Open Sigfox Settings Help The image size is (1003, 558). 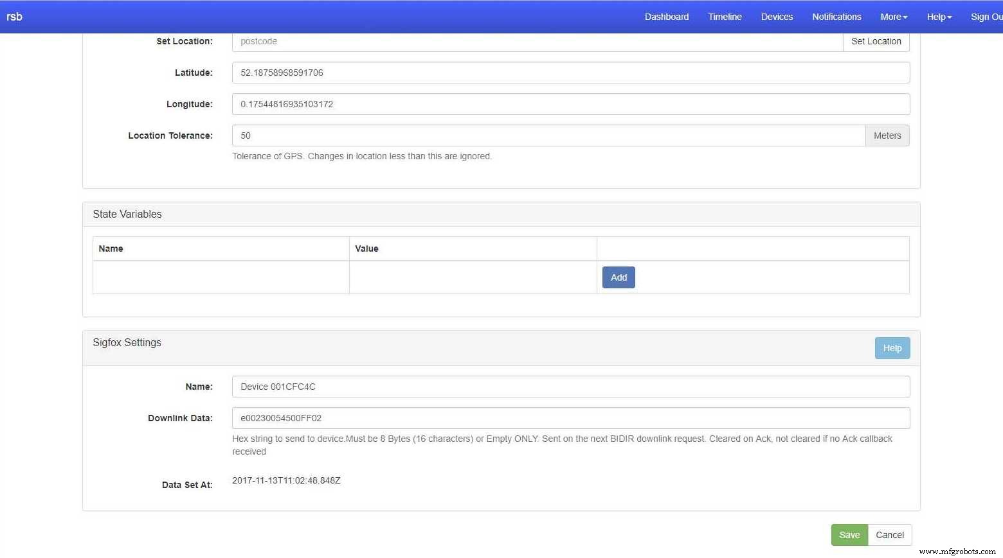892,348
